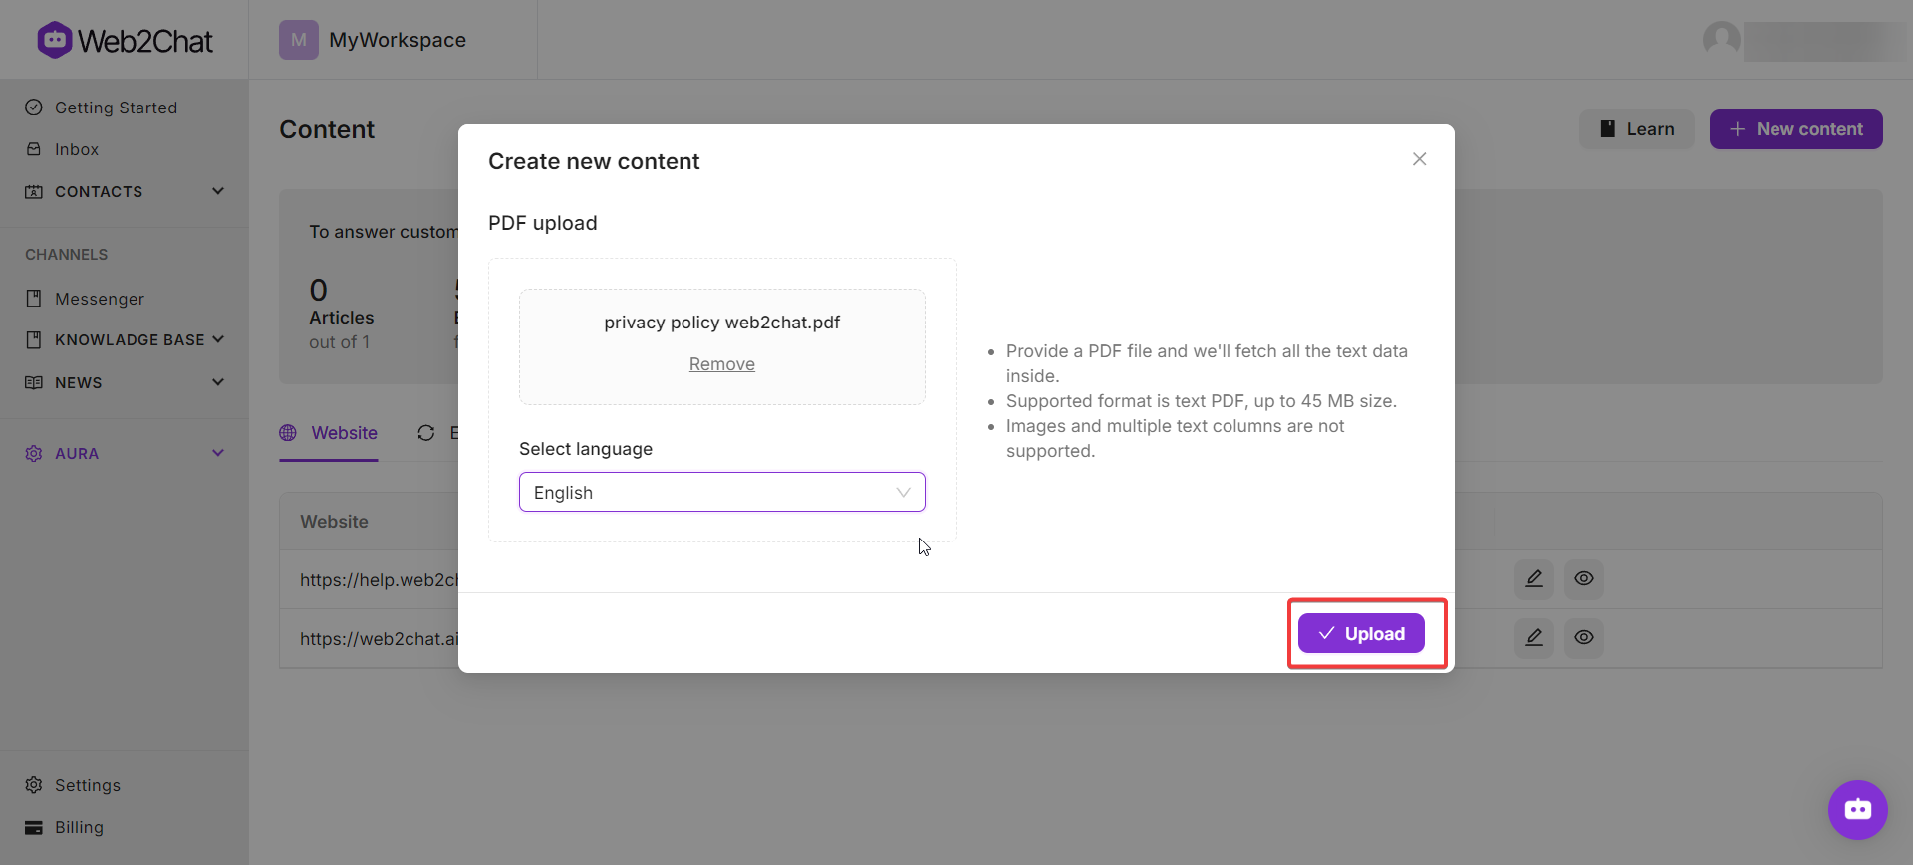Click the AURA gear icon
This screenshot has height=865, width=1913.
pos(34,453)
